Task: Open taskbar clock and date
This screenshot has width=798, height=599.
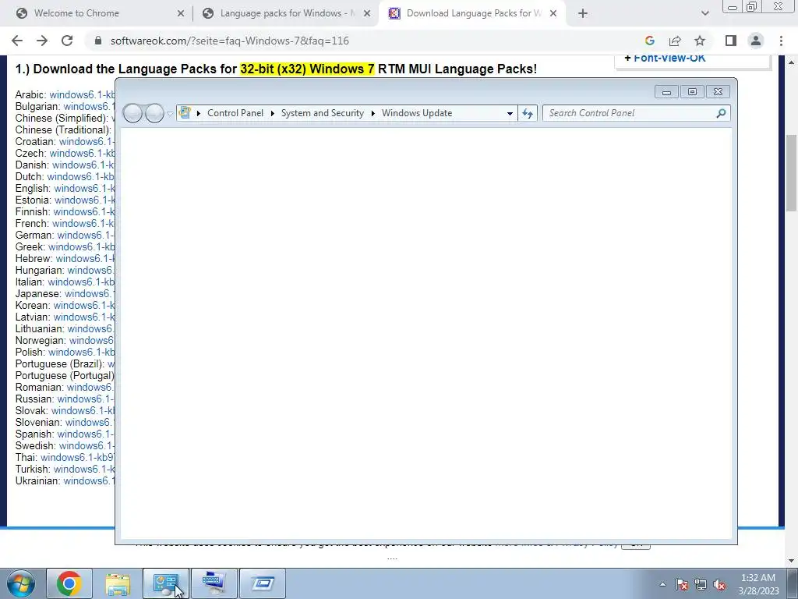Action: pyautogui.click(x=758, y=583)
